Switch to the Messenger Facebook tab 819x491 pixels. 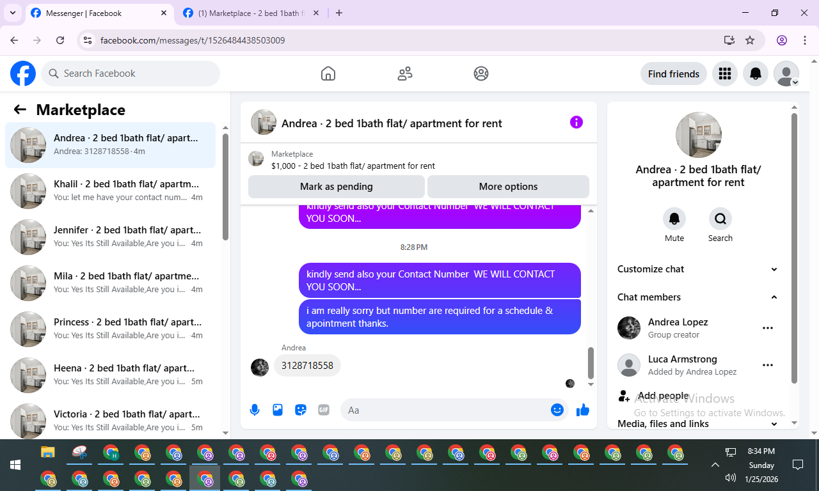coord(99,13)
